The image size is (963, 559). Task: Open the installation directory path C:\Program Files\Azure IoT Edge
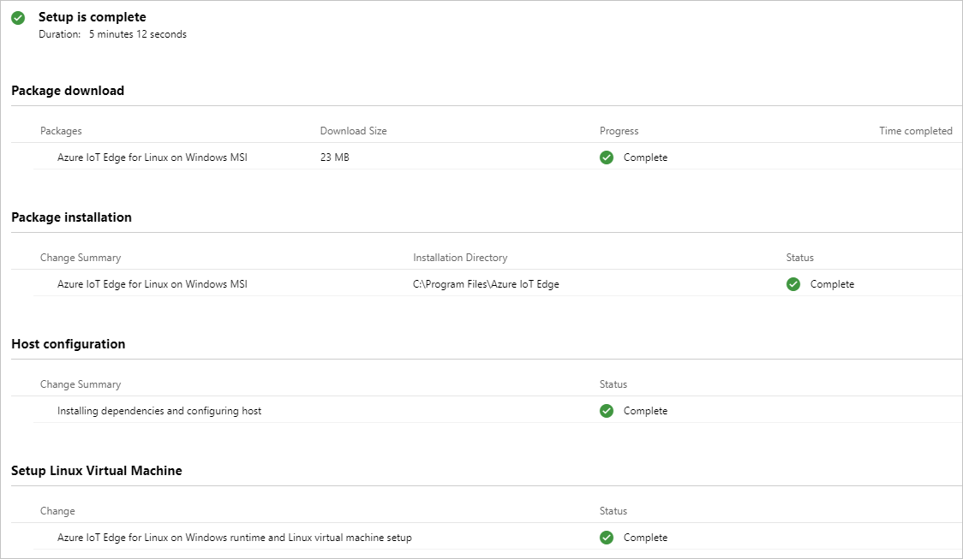[485, 283]
